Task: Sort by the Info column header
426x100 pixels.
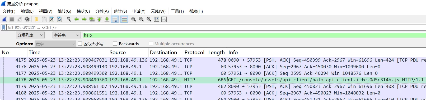Action: [327, 52]
